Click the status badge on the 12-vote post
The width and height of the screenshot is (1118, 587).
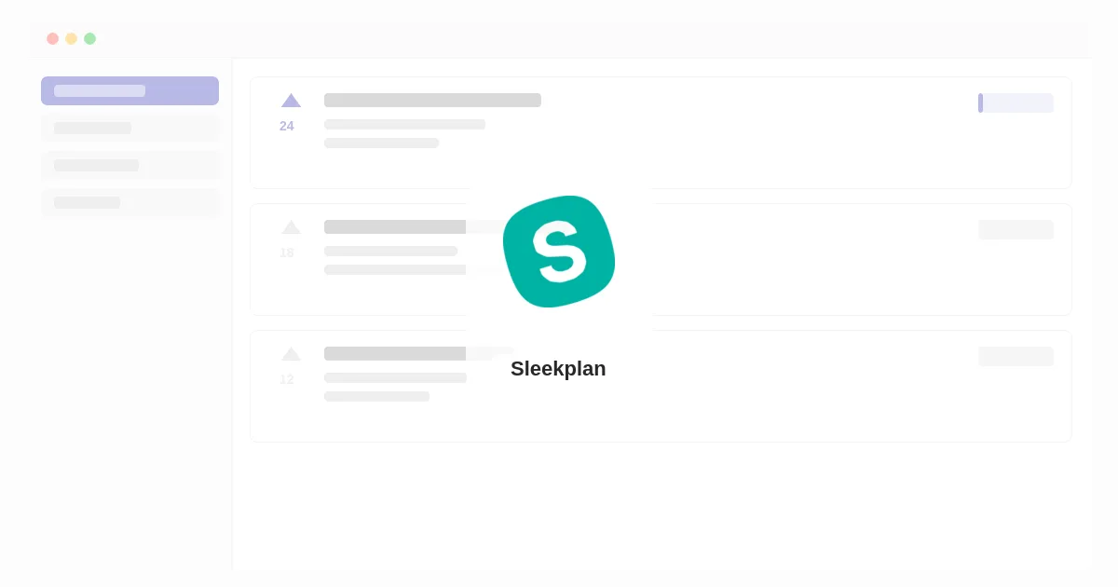1016,356
